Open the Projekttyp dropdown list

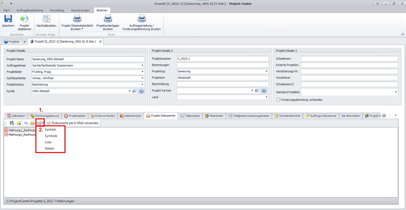(267, 71)
